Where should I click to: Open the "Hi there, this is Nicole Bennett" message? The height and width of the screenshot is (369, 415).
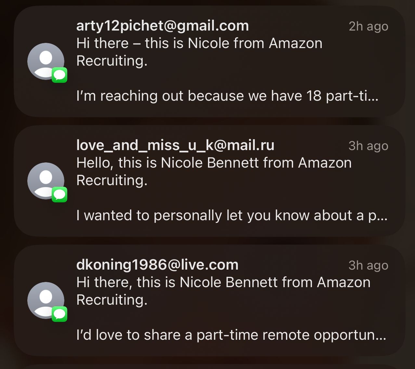[223, 291]
